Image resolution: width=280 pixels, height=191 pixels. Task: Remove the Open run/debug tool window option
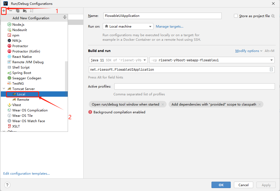click(163, 104)
